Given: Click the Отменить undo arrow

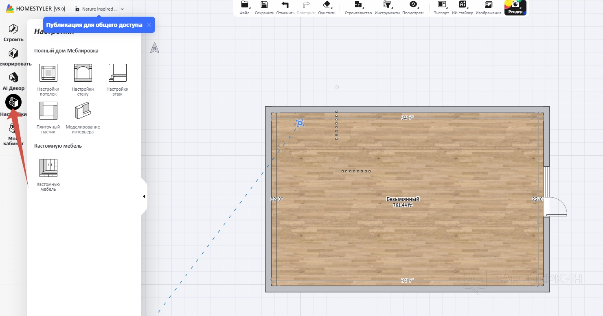Looking at the screenshot, I should pos(285,5).
